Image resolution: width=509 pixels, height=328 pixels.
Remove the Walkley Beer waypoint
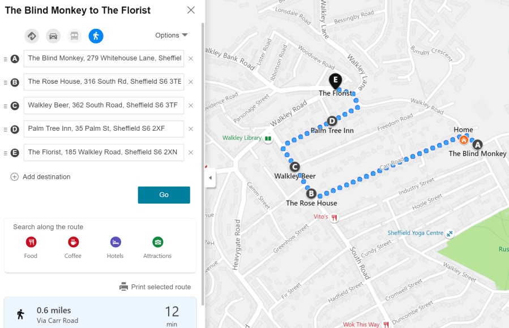pos(190,105)
